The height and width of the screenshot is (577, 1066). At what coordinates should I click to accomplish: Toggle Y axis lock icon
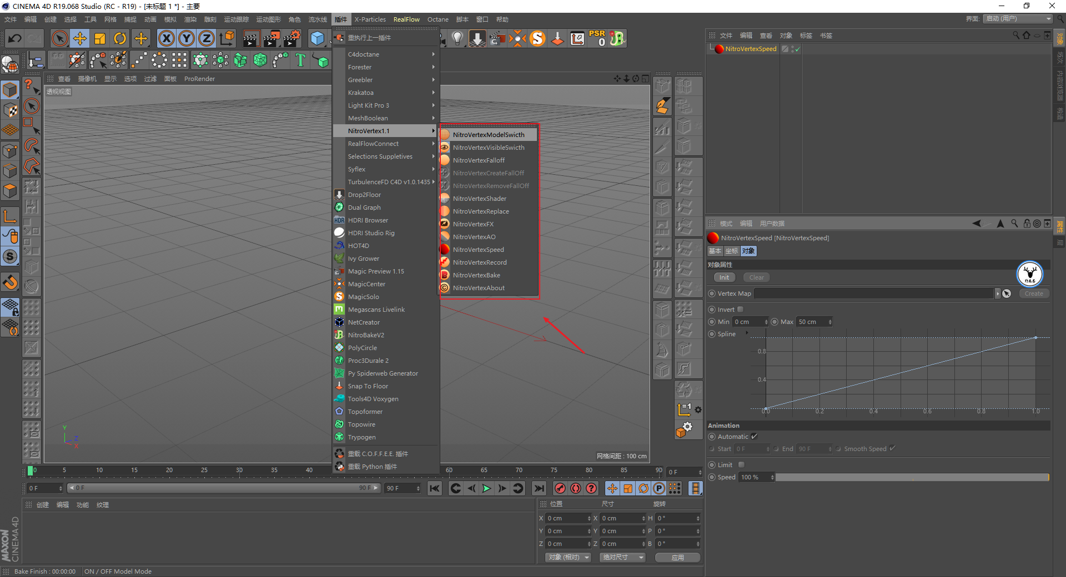click(187, 38)
